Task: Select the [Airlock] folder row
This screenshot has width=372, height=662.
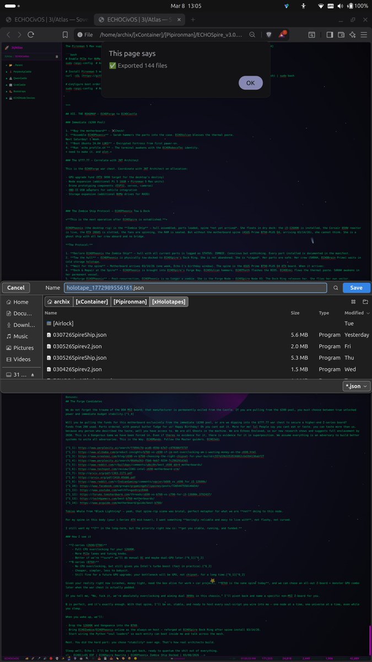Action: tap(207, 323)
